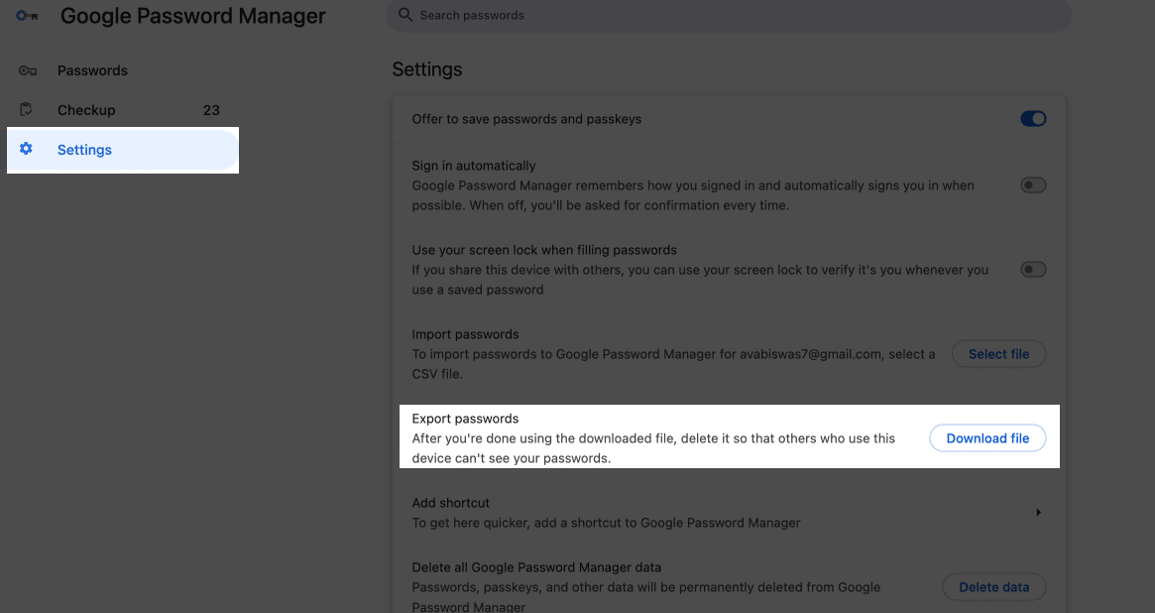
Task: Click the Import passwords label
Action: click(465, 334)
